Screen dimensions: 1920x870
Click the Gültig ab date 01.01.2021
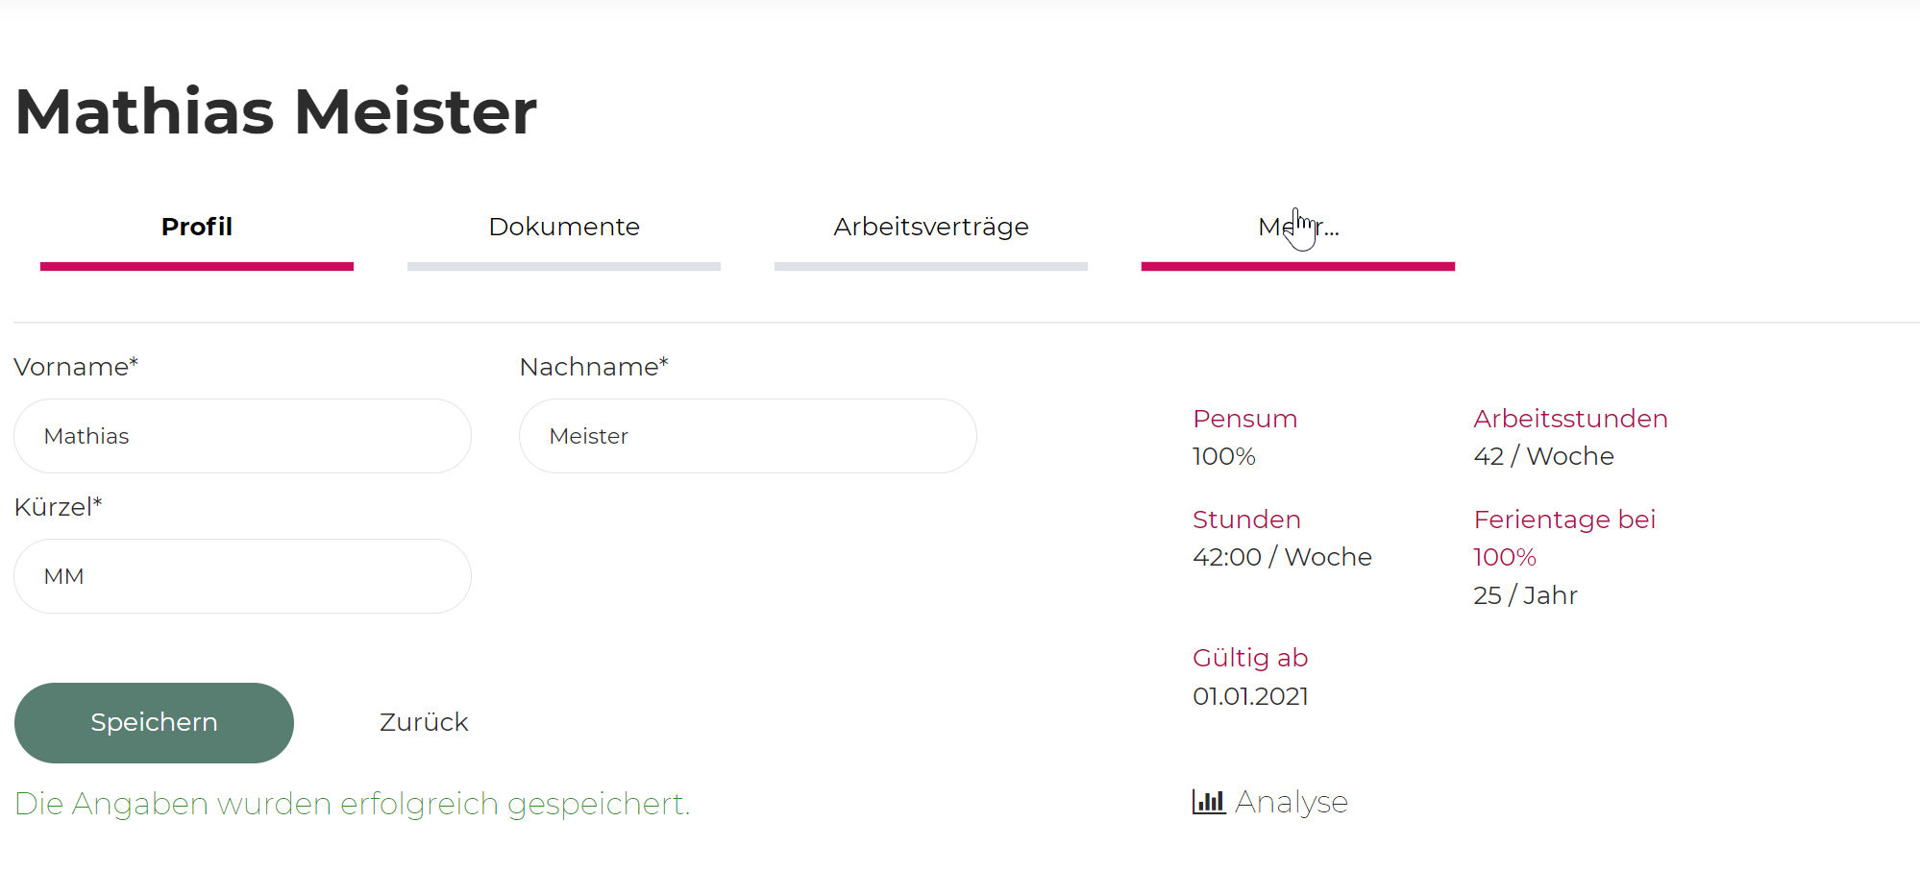[x=1250, y=696]
